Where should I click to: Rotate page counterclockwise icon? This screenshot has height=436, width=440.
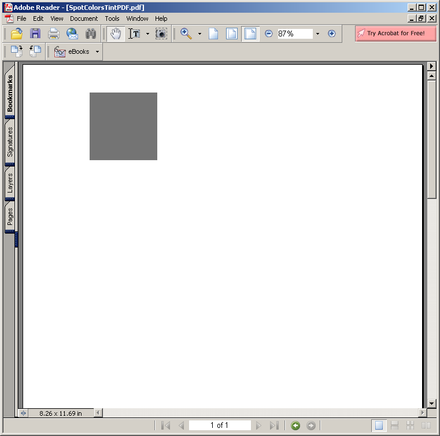click(x=35, y=51)
